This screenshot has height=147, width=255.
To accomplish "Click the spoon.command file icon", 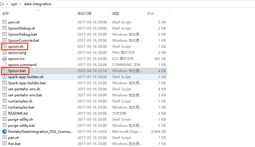I will coord(4,65).
